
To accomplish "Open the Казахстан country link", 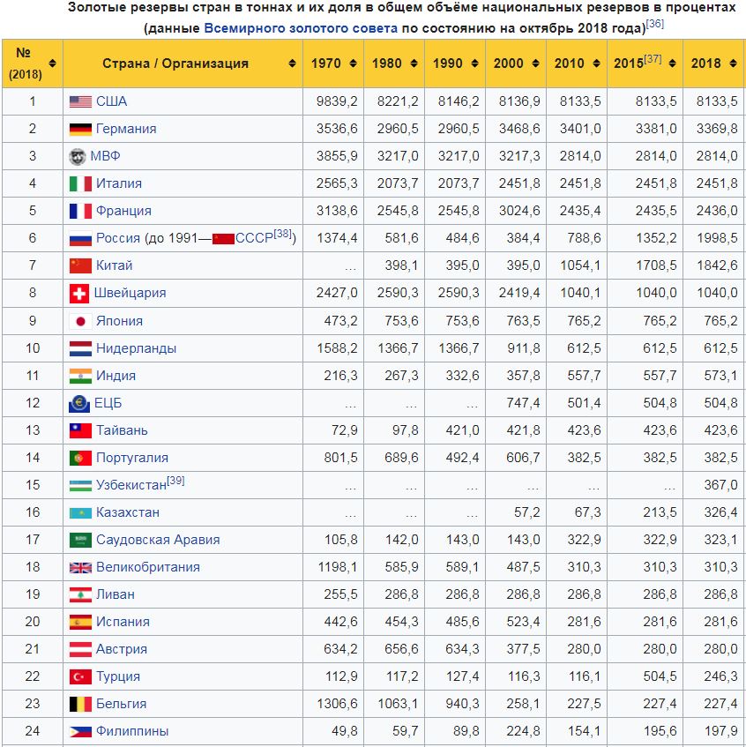I will [128, 512].
